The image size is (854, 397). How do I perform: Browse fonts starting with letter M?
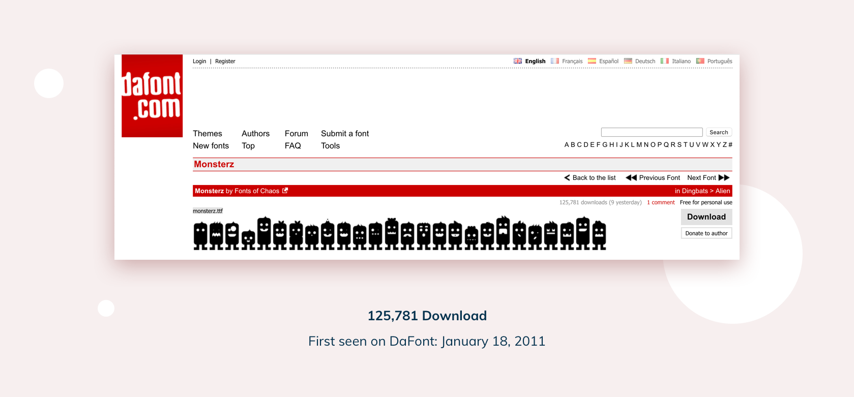(x=639, y=144)
